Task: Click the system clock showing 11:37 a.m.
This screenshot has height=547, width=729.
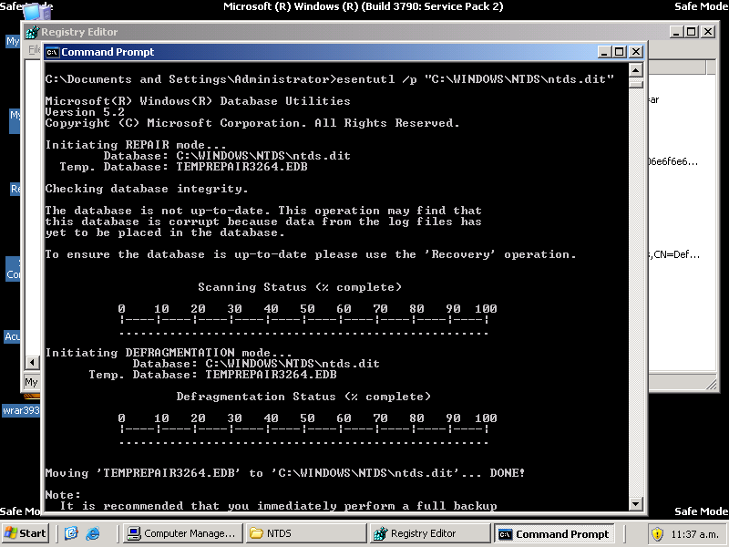Action: click(695, 533)
